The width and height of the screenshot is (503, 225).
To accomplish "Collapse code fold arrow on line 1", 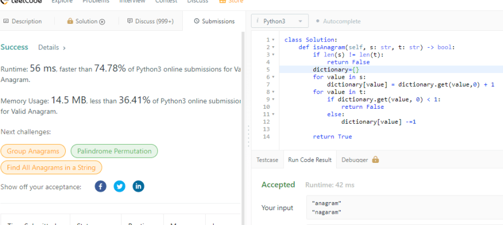I will pos(273,40).
